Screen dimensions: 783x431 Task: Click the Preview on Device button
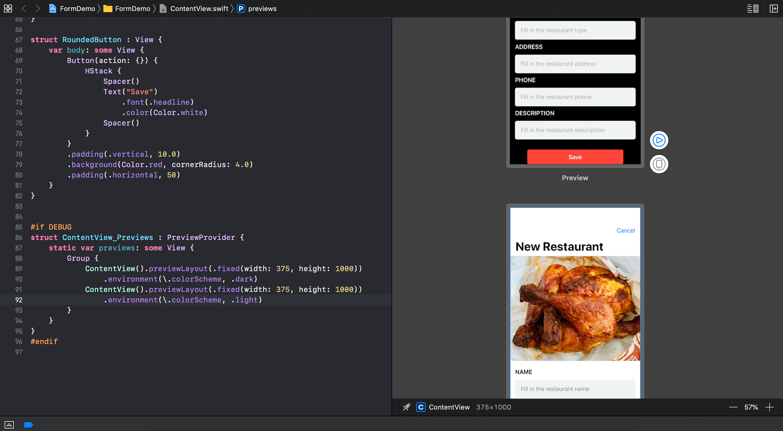(x=659, y=164)
